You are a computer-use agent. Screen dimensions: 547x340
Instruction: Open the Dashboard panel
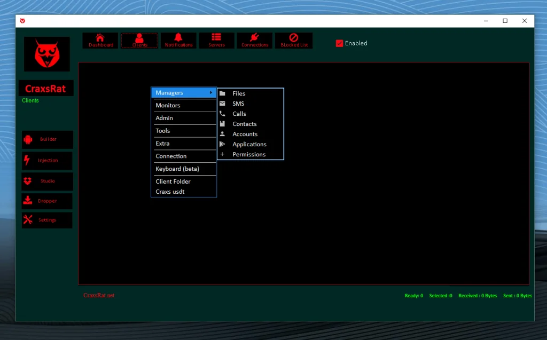[x=100, y=41]
